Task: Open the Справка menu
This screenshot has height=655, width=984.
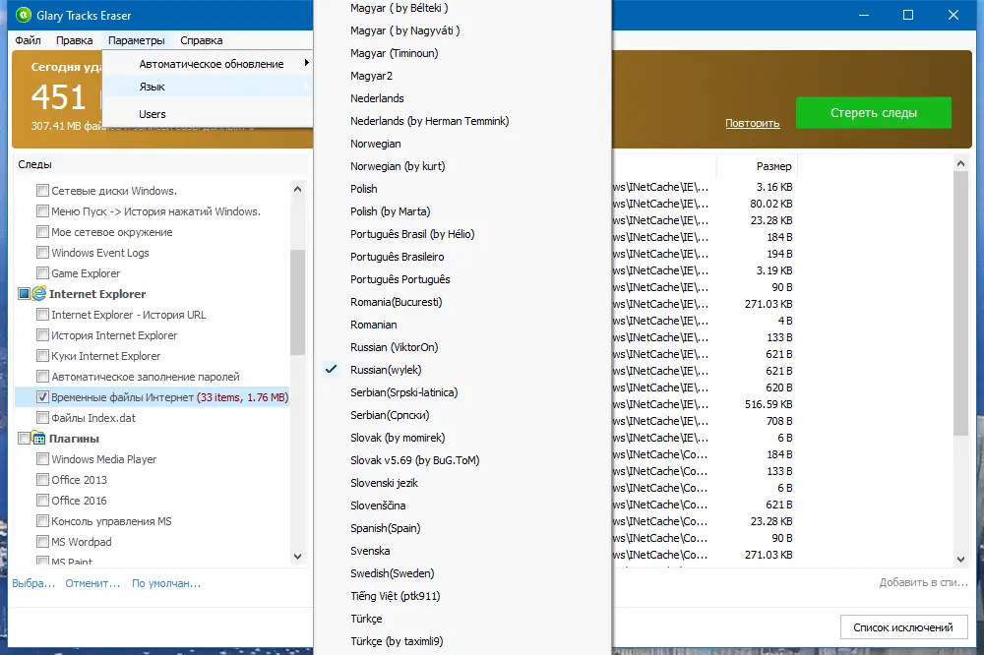Action: (202, 40)
